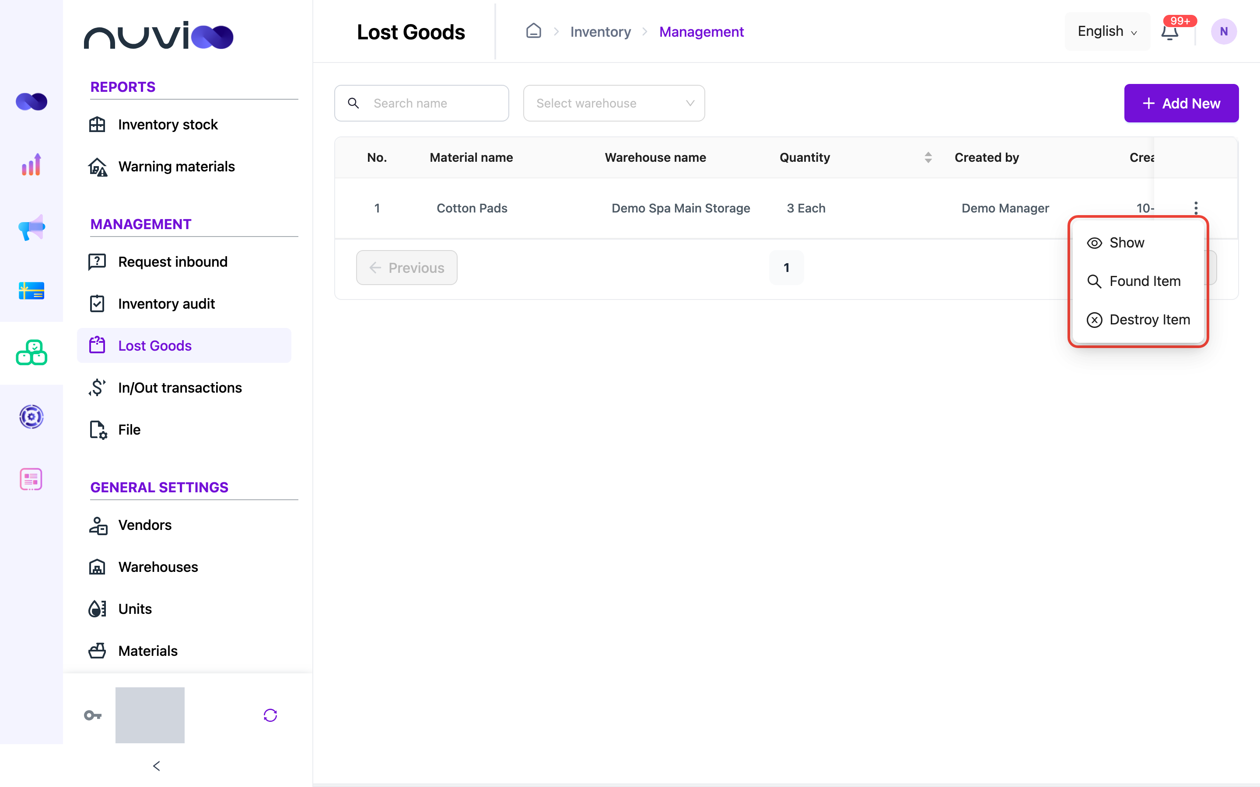Open the English language dropdown
Viewport: 1260px width, 787px height.
pos(1107,31)
